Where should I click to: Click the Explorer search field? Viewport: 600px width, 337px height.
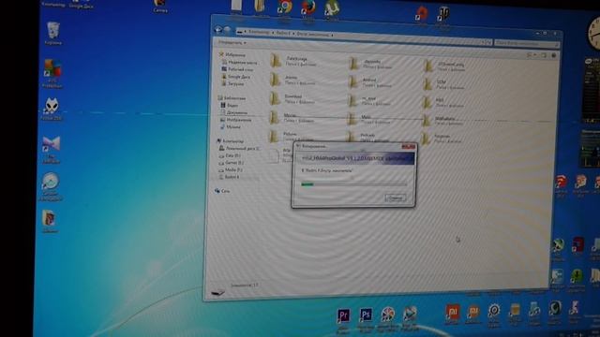[x=527, y=44]
